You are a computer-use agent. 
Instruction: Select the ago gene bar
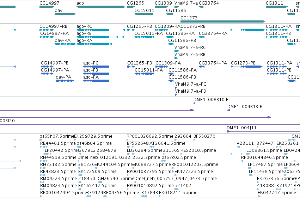click(x=100, y=7)
